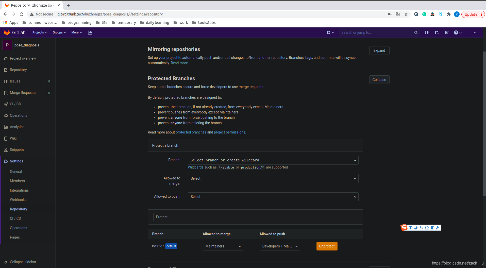
Task: Click the saved passwords key icon
Action: tap(390, 14)
